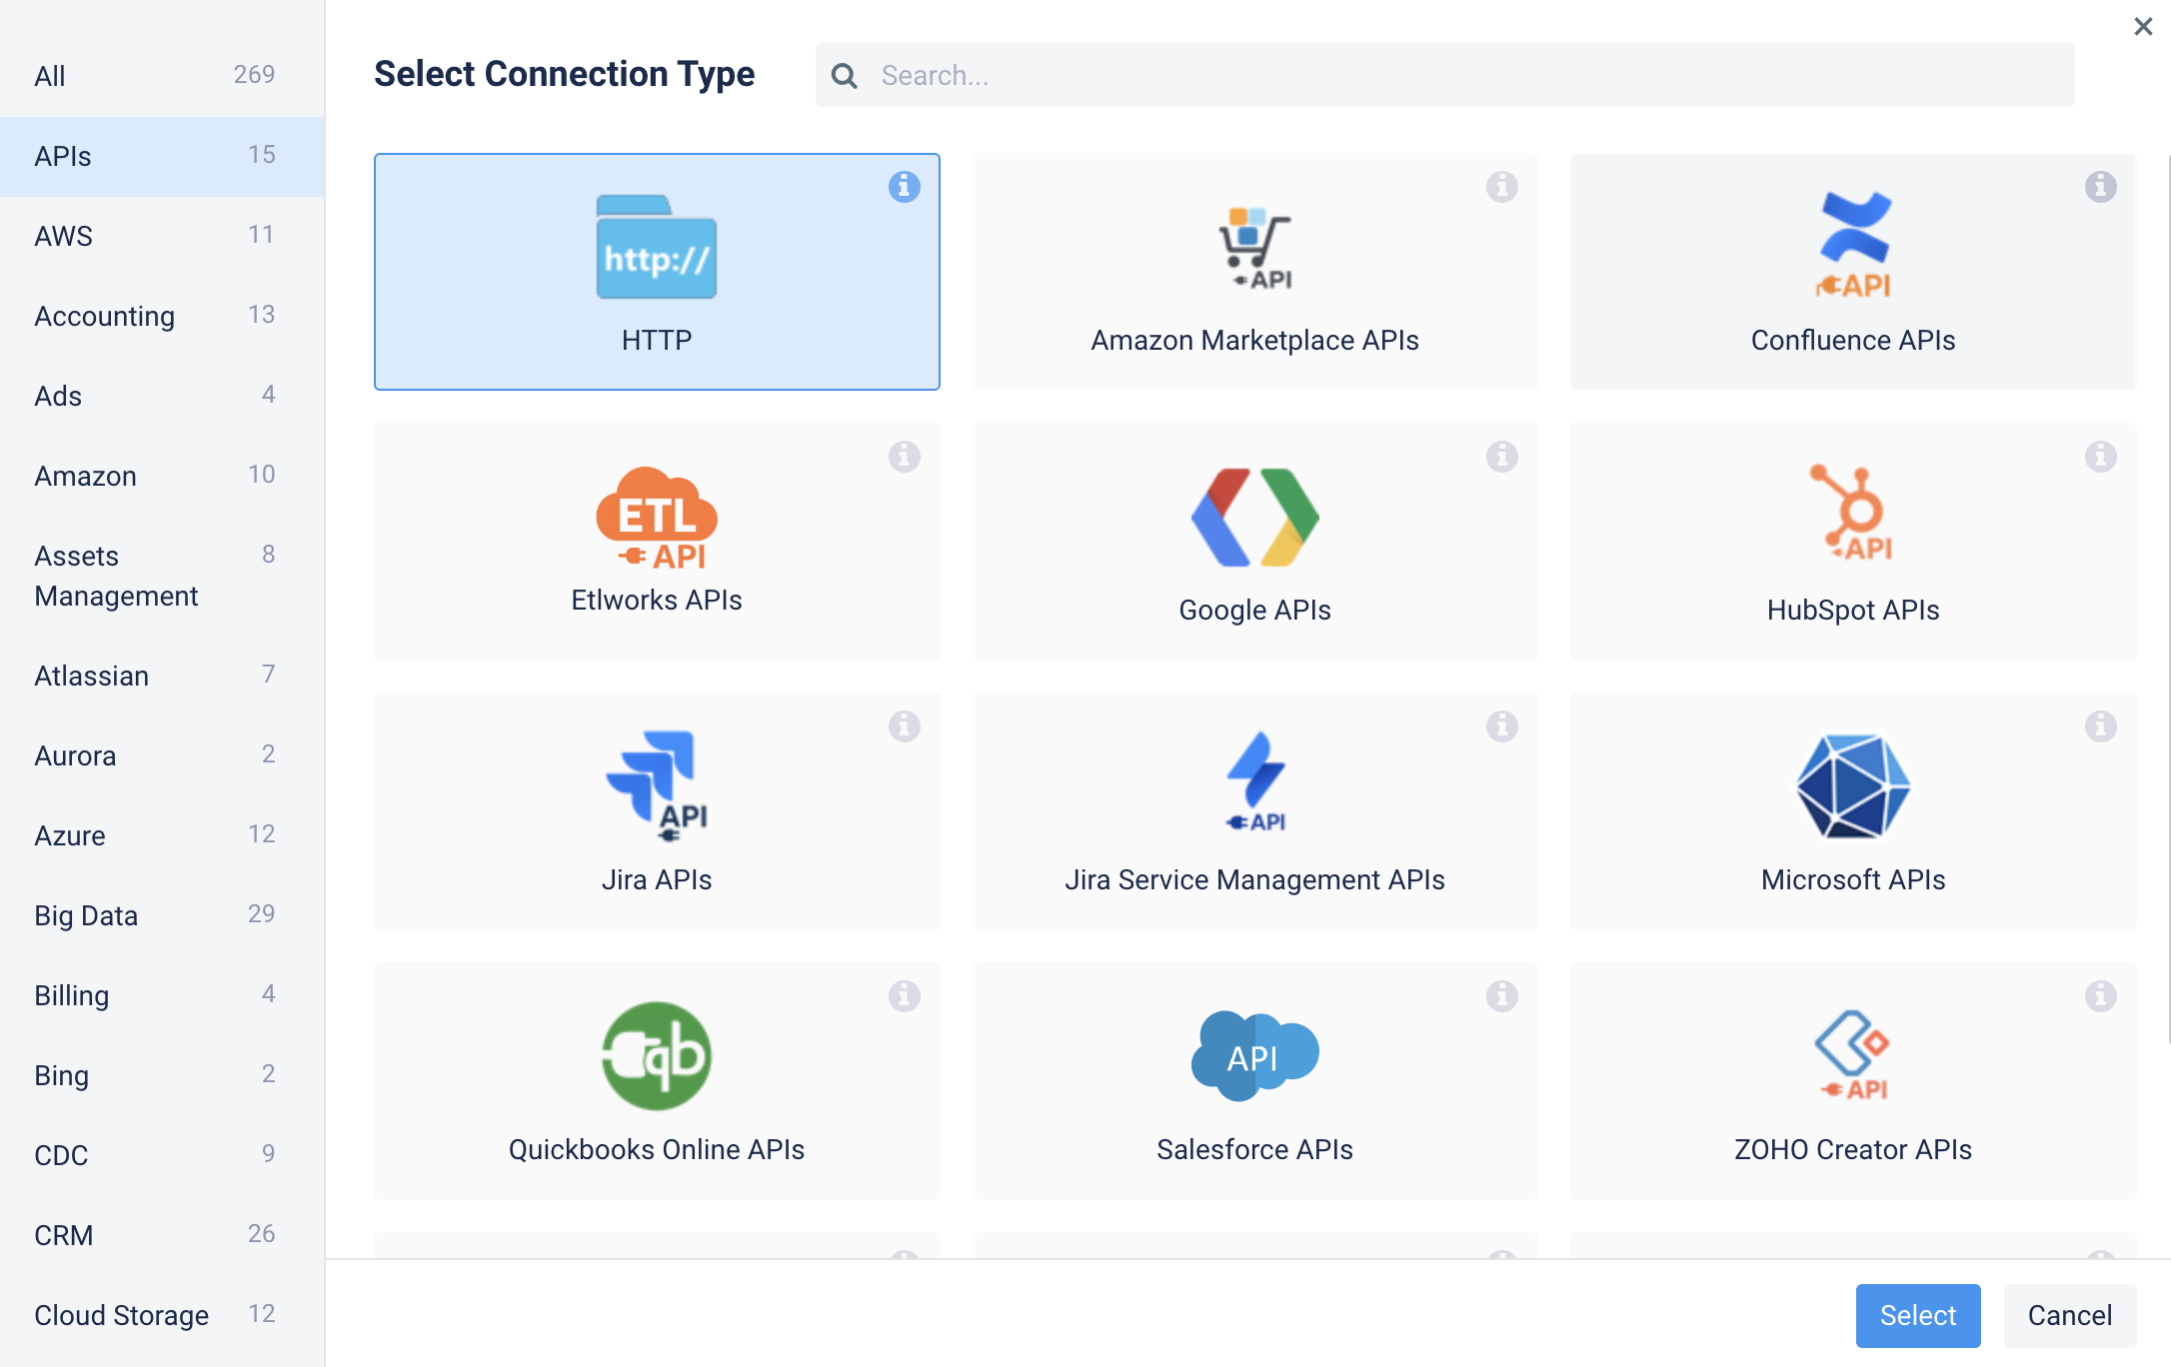2171x1367 pixels.
Task: Choose the Google APIs icon
Action: tap(1254, 517)
